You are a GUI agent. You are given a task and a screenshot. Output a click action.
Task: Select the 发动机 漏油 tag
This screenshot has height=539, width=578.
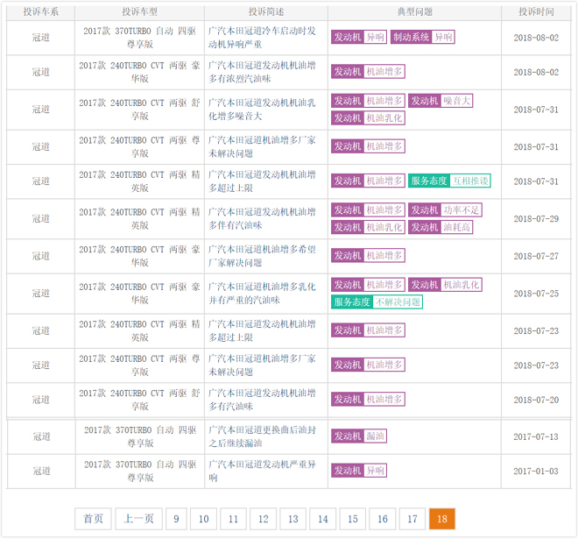point(359,436)
